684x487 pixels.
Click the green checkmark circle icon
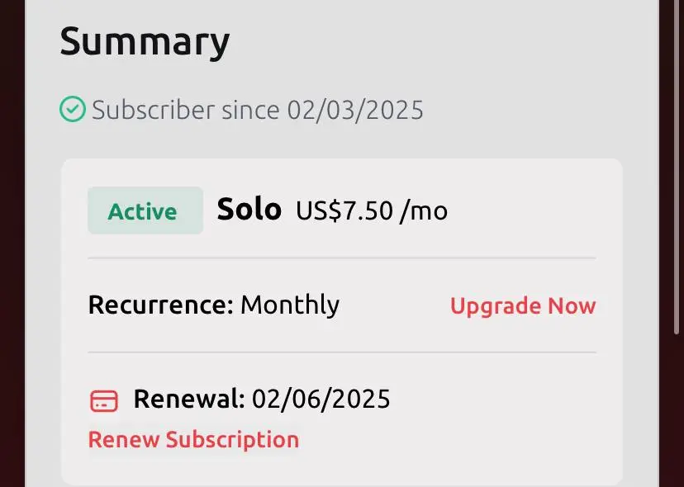[73, 109]
